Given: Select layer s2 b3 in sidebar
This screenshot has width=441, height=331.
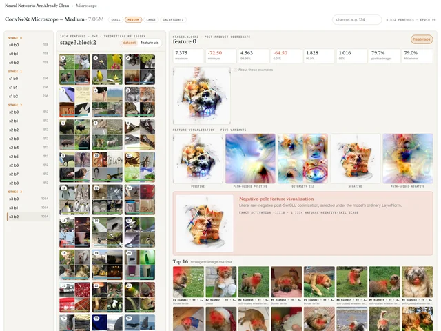Looking at the screenshot, I should 28,139.
